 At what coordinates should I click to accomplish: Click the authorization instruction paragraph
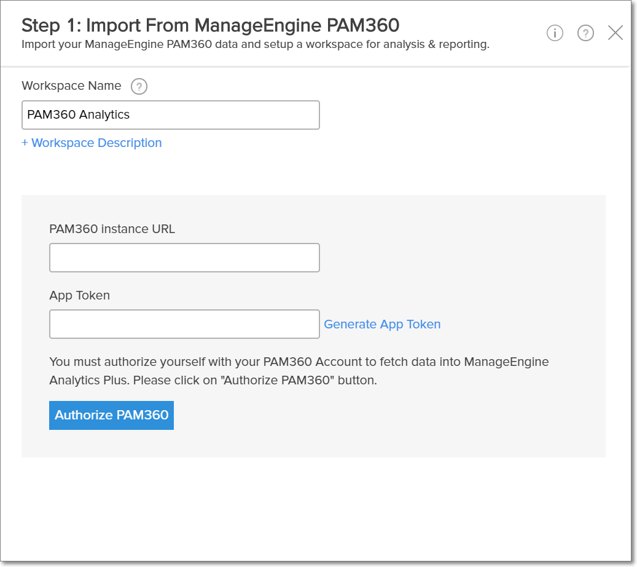299,371
